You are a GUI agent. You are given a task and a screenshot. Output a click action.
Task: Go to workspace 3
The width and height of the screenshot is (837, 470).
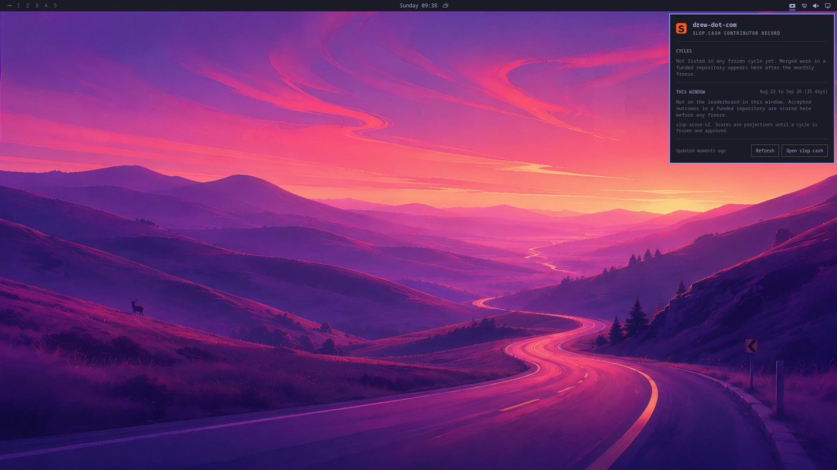[37, 6]
